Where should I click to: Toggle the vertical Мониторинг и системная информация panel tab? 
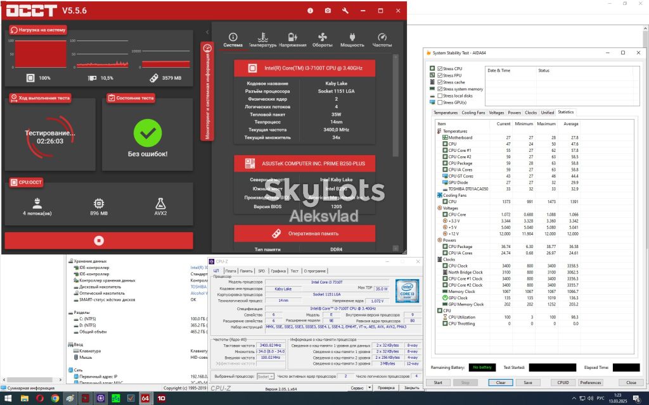207,91
